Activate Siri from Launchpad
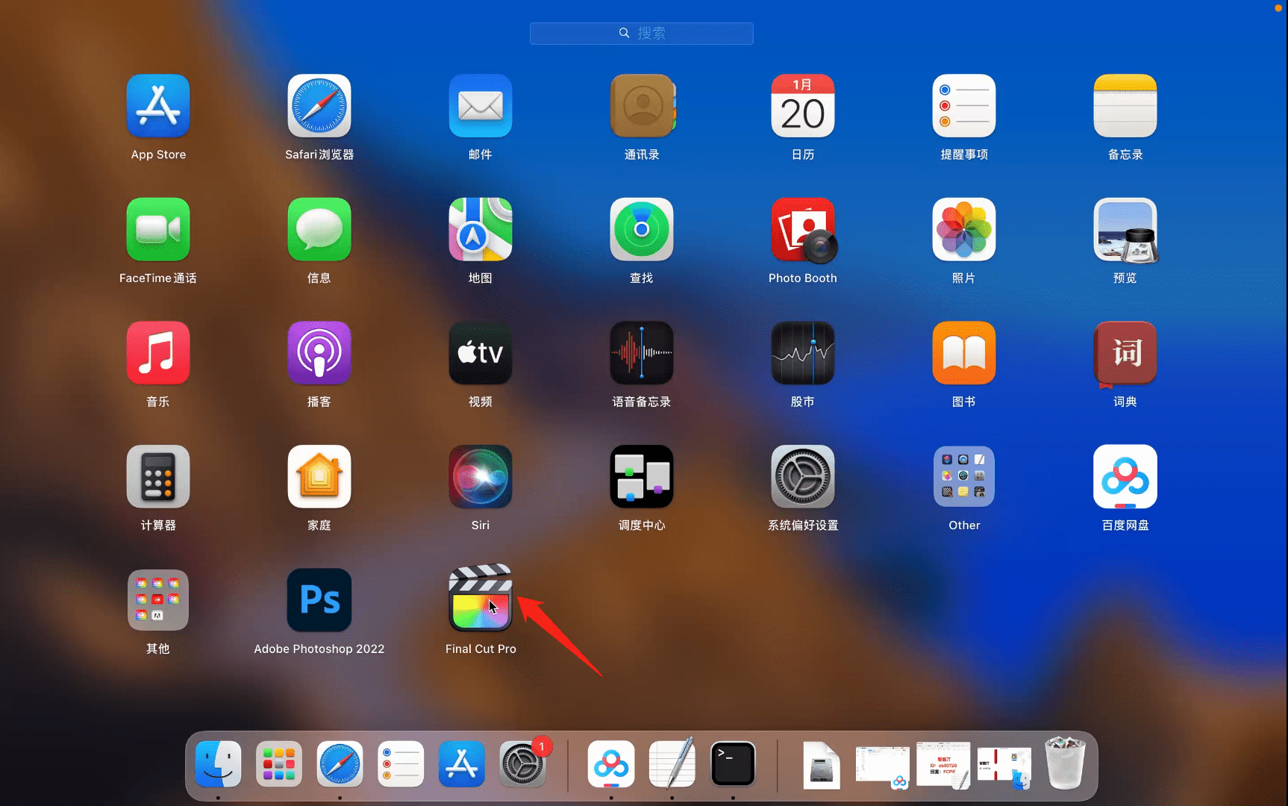This screenshot has width=1288, height=806. (x=481, y=477)
